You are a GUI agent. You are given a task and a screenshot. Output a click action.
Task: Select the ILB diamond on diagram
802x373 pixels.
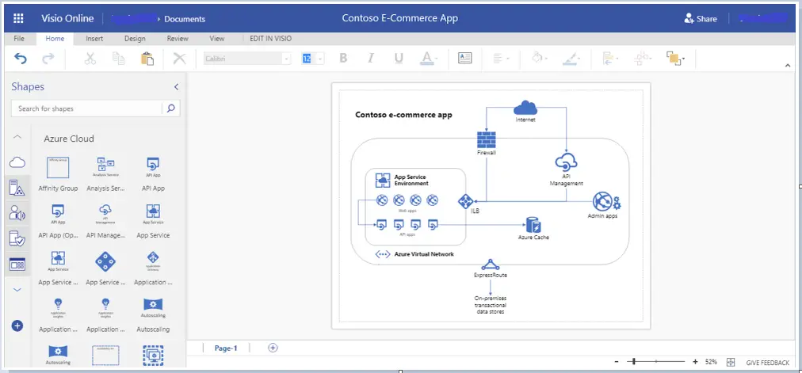[467, 201]
